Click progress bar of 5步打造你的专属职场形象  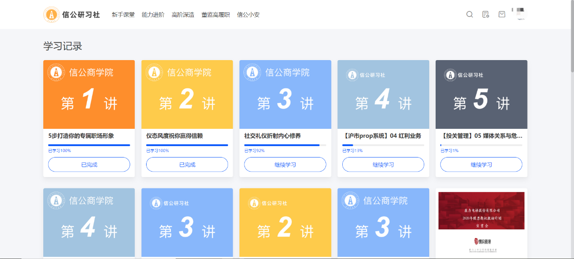click(89, 145)
